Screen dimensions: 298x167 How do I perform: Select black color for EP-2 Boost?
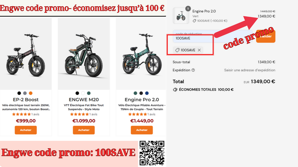[19, 93]
